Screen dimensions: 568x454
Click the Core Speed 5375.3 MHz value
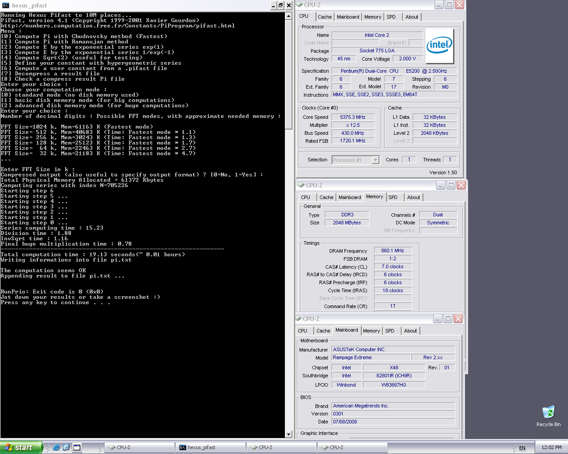click(353, 117)
